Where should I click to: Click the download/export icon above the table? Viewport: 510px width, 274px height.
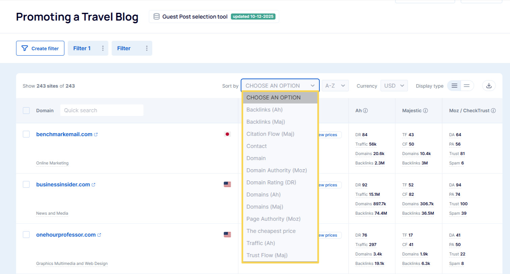point(488,86)
